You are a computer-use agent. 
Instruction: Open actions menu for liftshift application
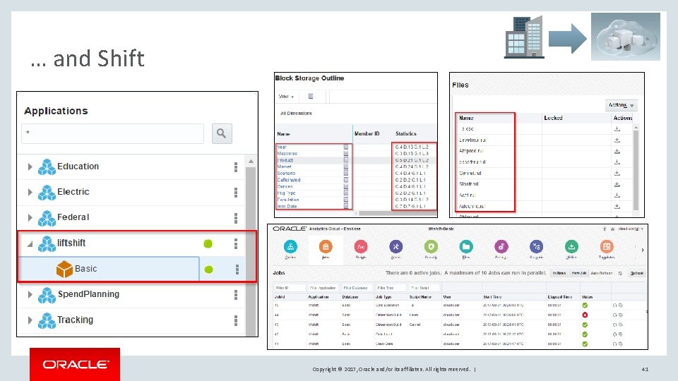click(236, 243)
